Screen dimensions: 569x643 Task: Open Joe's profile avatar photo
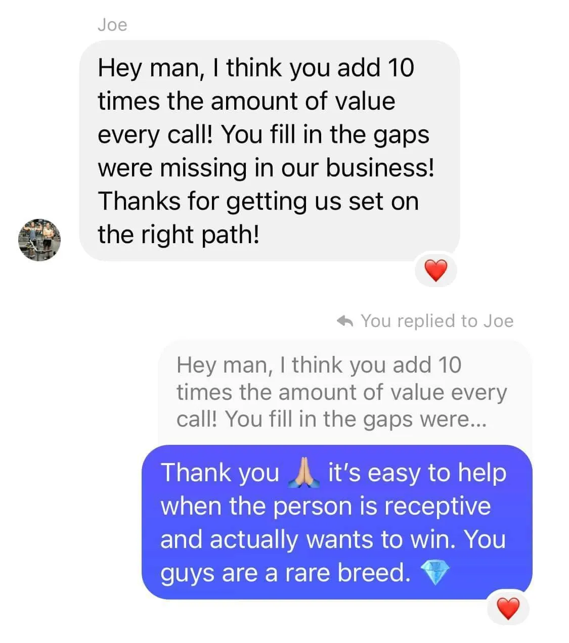(x=39, y=240)
